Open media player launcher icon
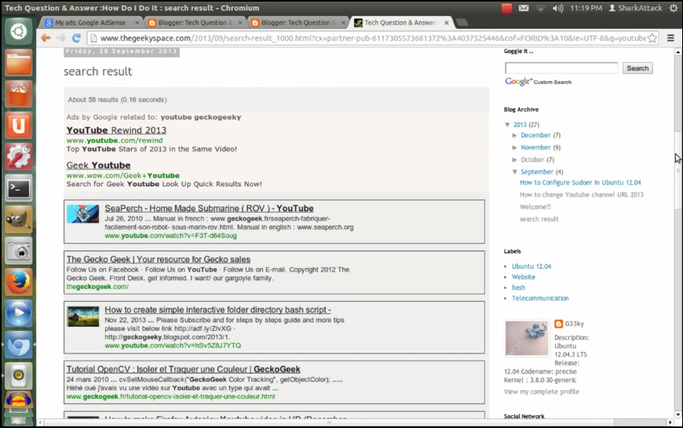683x428 pixels. [18, 313]
